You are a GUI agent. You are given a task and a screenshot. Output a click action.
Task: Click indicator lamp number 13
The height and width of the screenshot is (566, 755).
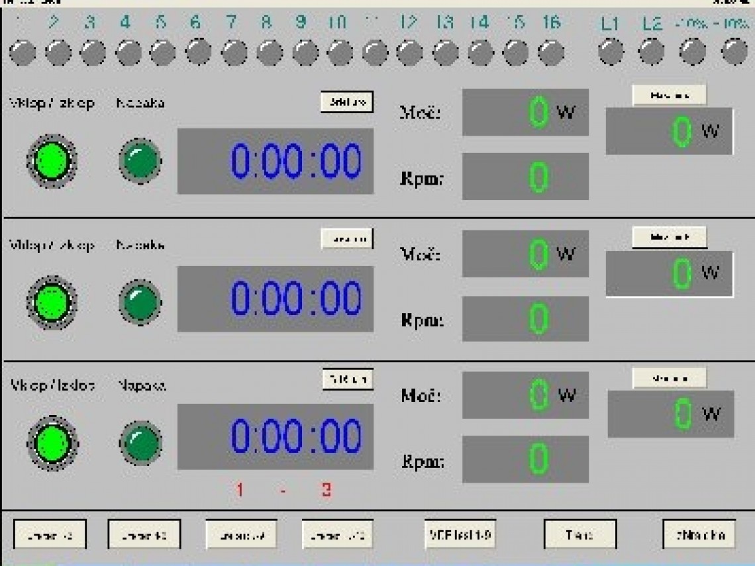(446, 52)
